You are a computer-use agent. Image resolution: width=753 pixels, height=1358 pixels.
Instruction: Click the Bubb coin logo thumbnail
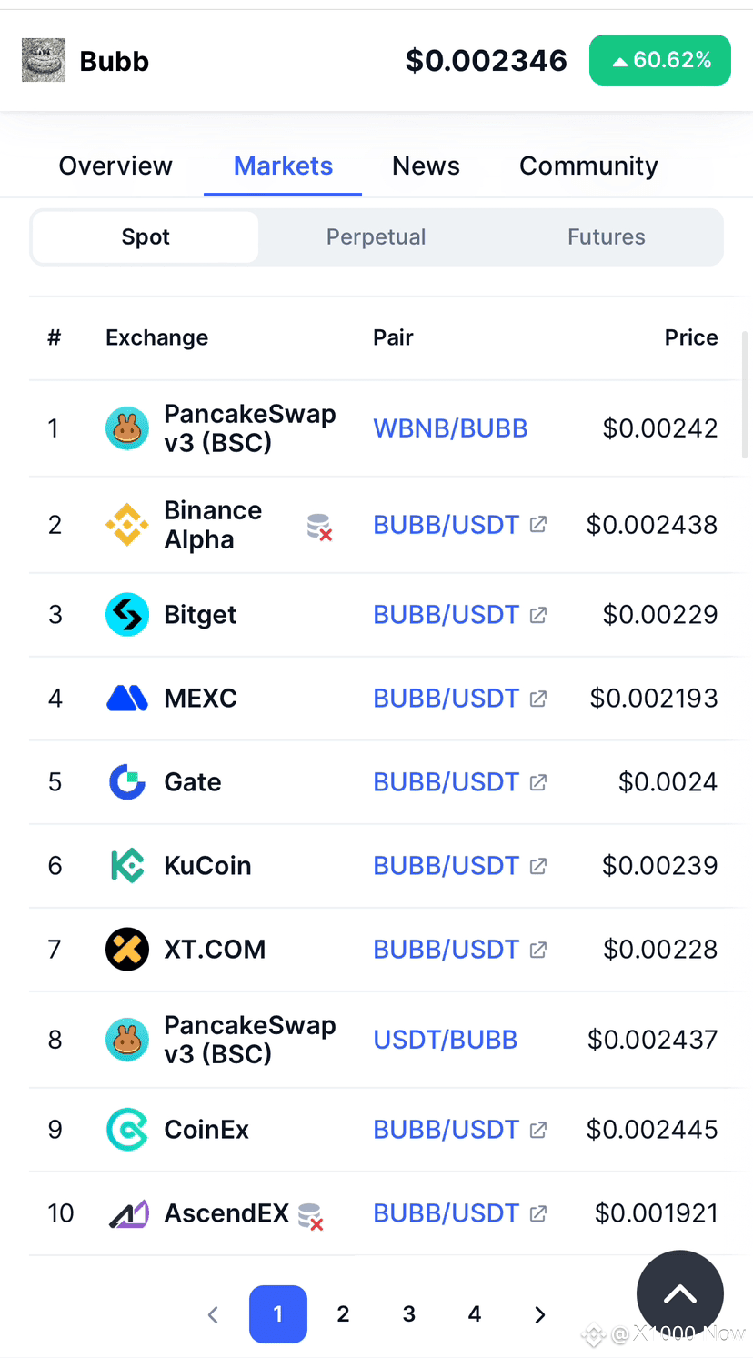pos(44,61)
